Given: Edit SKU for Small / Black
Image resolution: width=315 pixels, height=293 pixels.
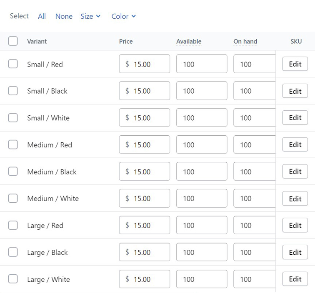Looking at the screenshot, I should click(295, 91).
